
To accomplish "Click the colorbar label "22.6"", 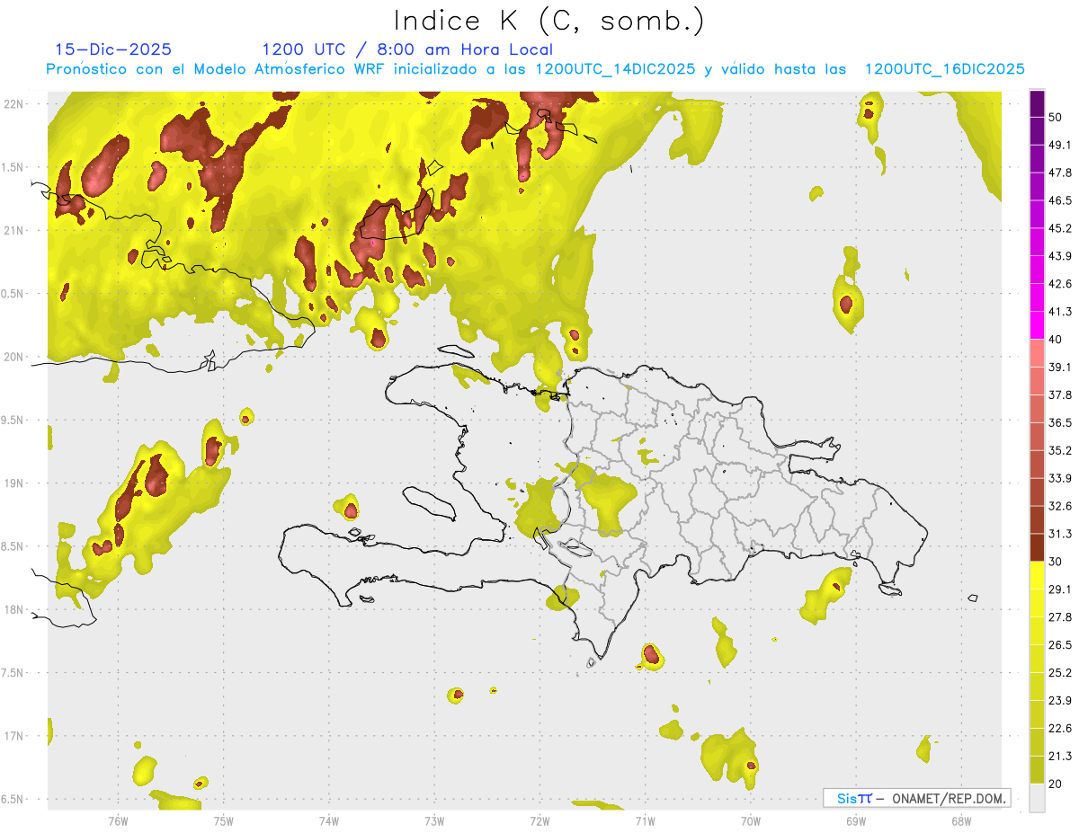I will (x=1060, y=729).
